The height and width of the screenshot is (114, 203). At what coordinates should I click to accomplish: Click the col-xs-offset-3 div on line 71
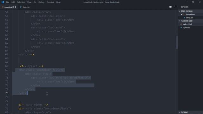(x=60, y=78)
